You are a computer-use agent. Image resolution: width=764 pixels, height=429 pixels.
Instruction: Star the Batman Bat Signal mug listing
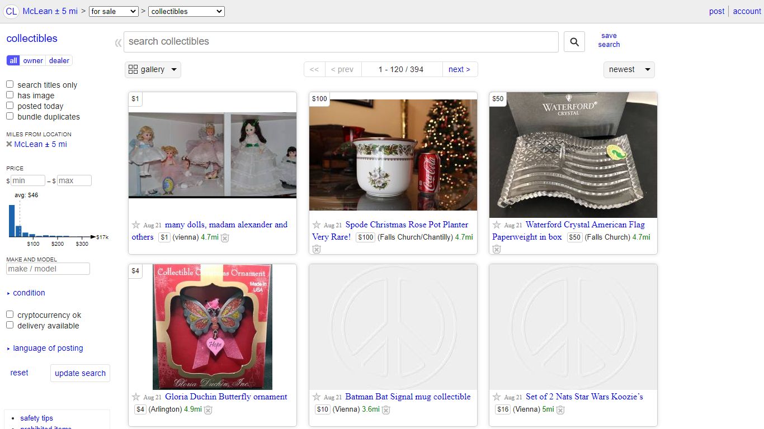click(317, 397)
